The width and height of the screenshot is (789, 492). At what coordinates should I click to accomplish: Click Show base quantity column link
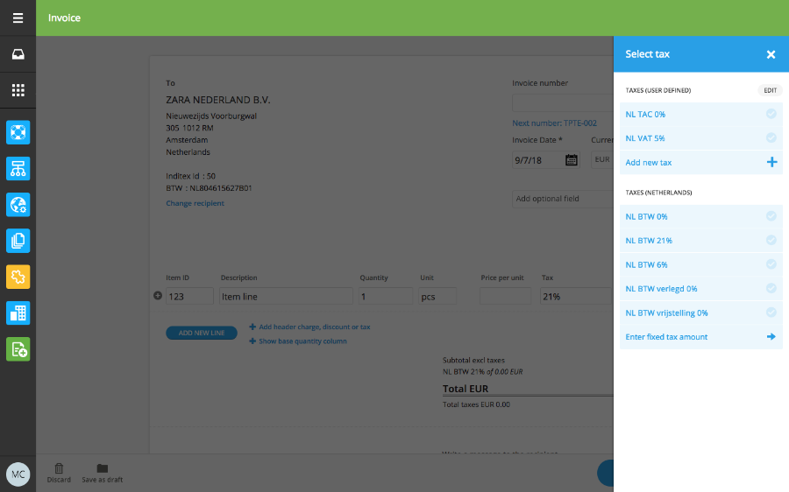302,341
